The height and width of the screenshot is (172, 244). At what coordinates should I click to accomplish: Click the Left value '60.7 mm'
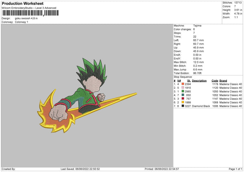(198, 40)
